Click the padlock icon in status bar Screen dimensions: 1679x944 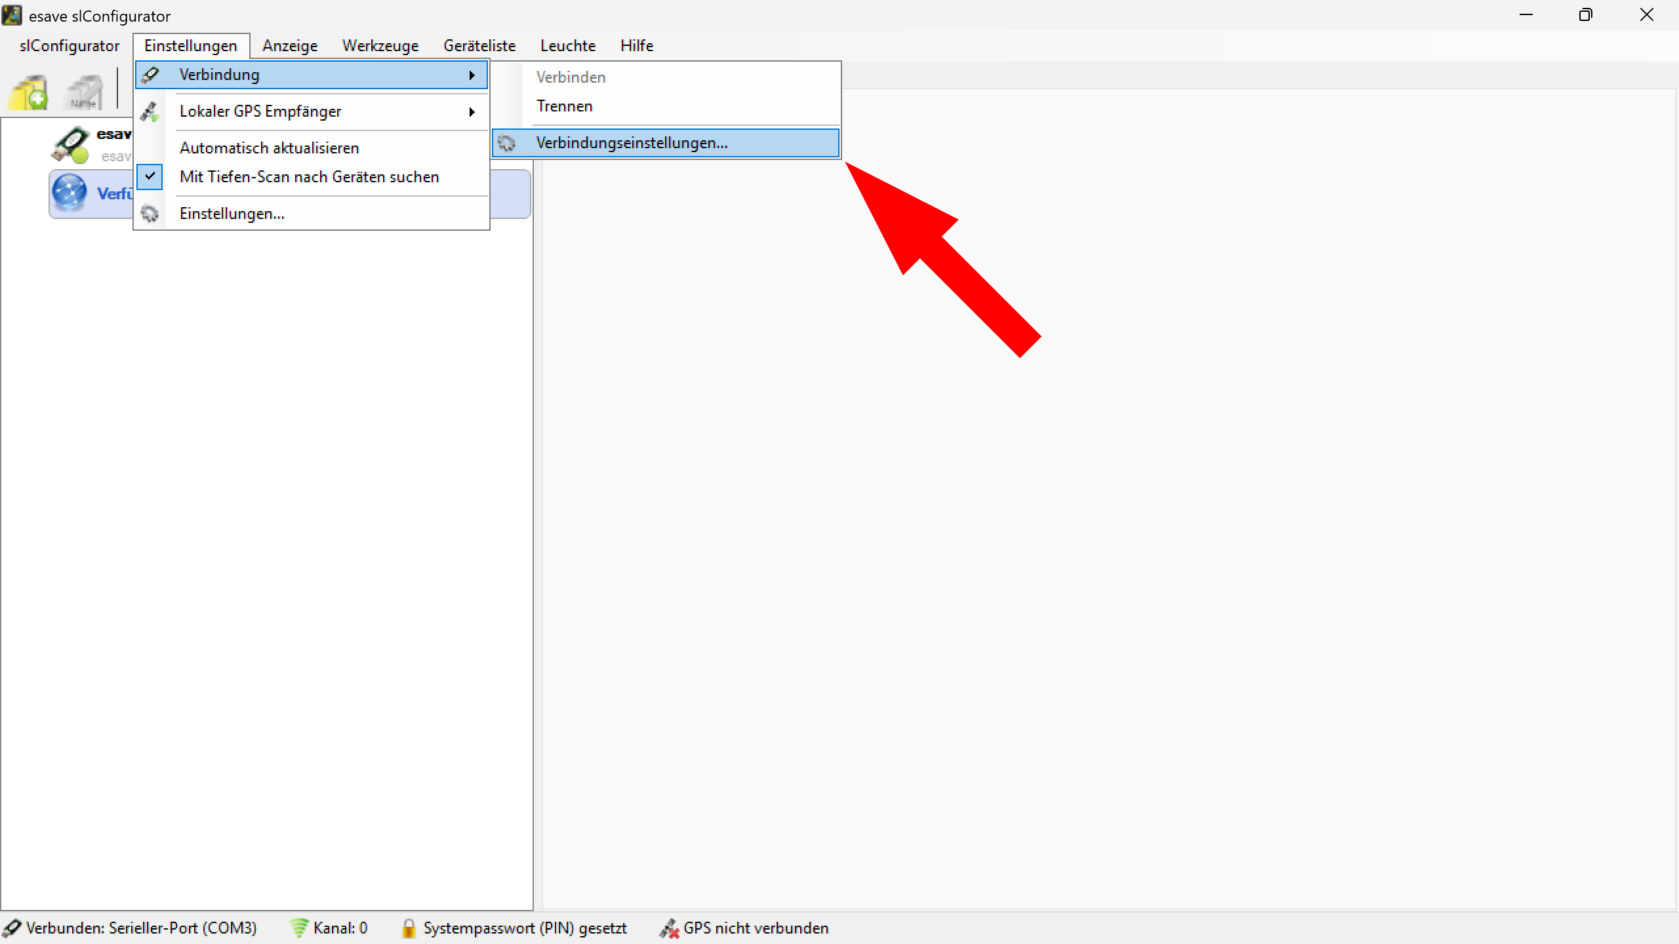tap(408, 928)
